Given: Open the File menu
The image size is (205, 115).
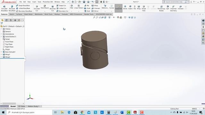Looking at the screenshot, I should [x=20, y=2].
